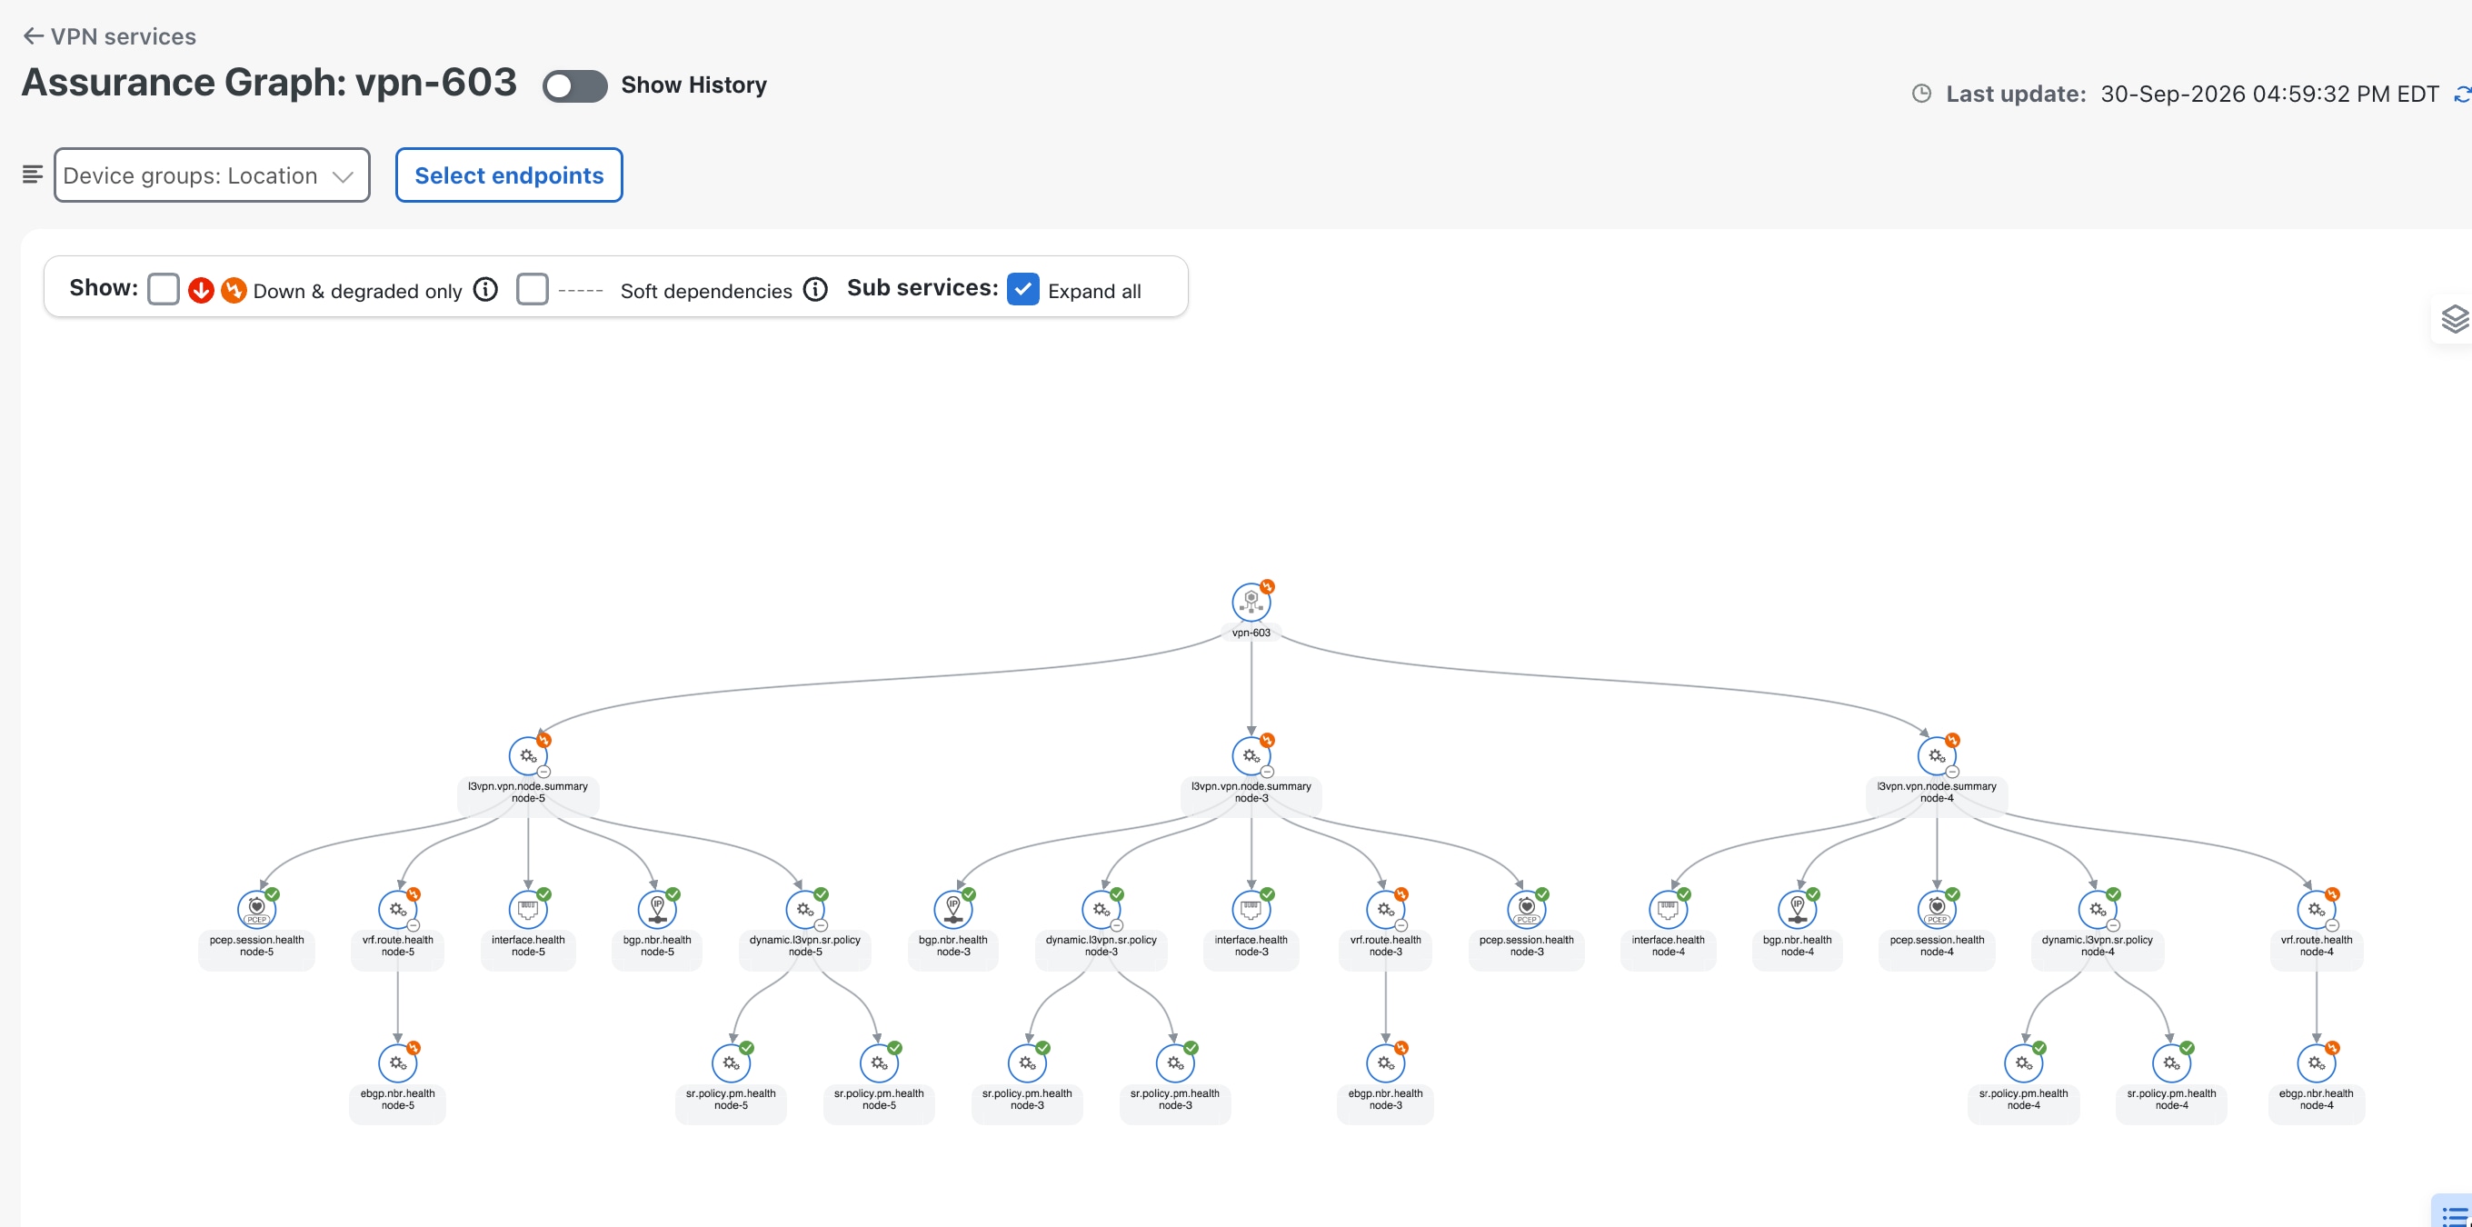Click the dynamic.l3vpn.sr.policy node-5 icon
This screenshot has width=2472, height=1227.
coord(804,909)
